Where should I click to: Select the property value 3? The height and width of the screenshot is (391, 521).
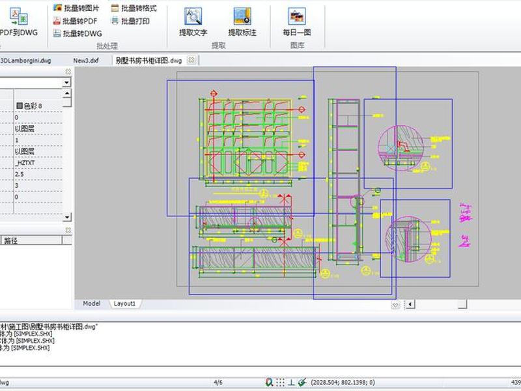click(x=17, y=186)
